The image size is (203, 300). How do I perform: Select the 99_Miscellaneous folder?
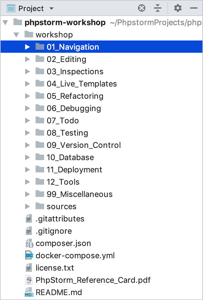point(101,194)
